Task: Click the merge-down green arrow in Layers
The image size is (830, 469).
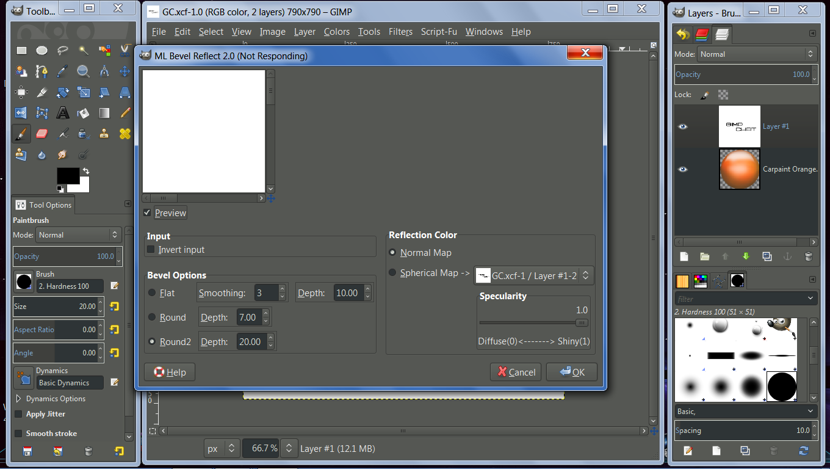Action: tap(746, 257)
